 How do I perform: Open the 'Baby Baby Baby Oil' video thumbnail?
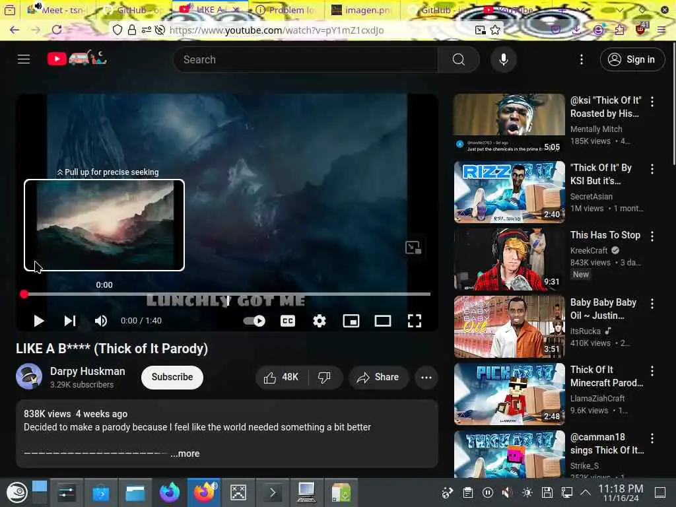(x=509, y=327)
